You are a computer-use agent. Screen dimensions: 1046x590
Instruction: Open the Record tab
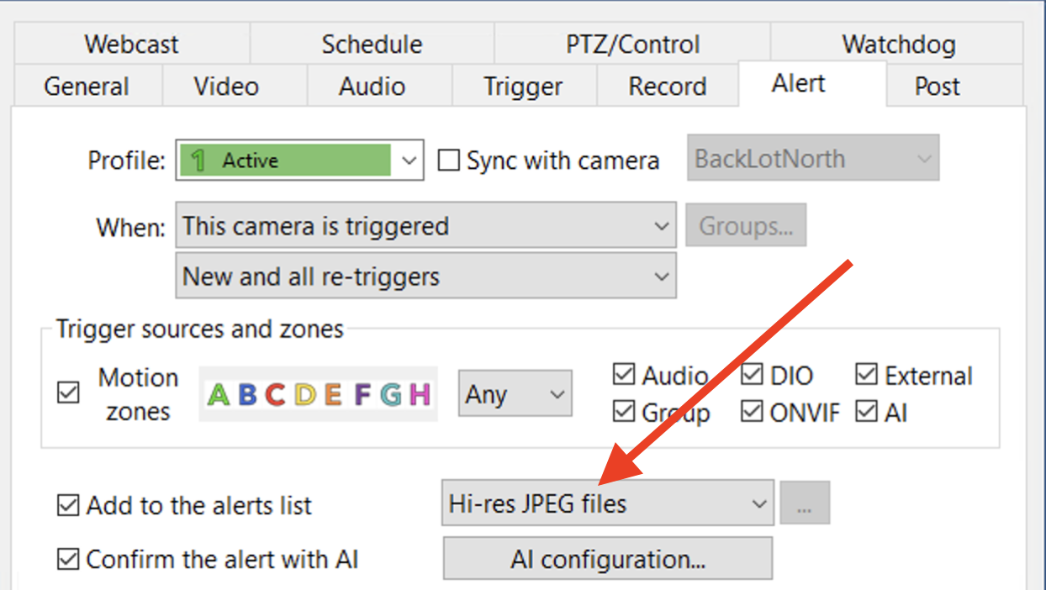click(668, 87)
